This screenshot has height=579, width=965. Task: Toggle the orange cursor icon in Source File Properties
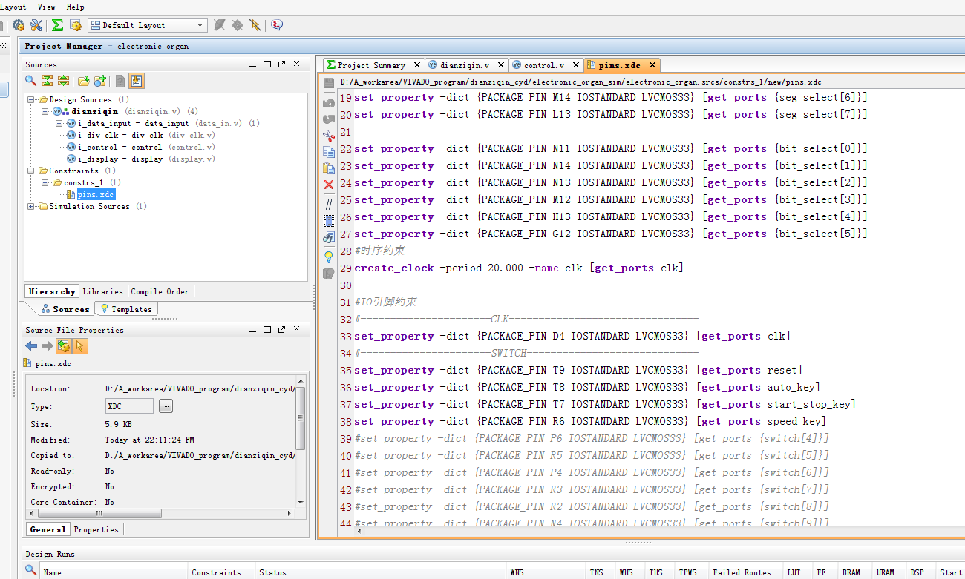click(x=80, y=346)
